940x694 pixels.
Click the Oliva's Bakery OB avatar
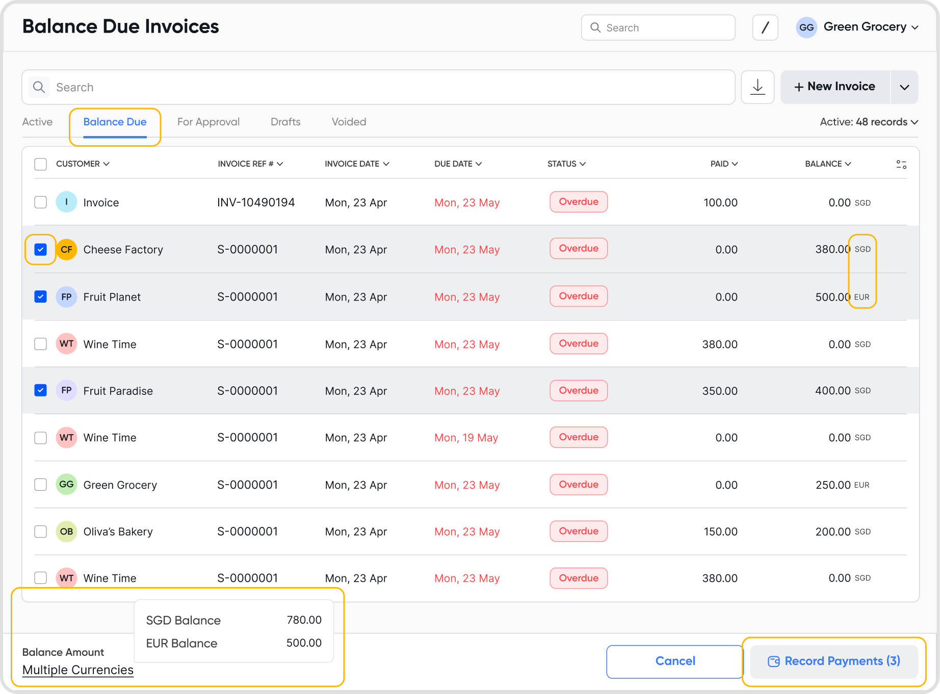pyautogui.click(x=66, y=531)
